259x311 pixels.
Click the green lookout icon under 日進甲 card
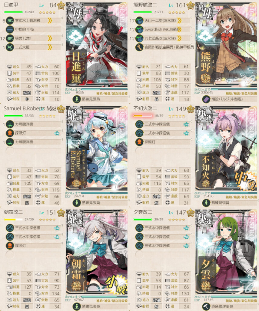[76, 99]
